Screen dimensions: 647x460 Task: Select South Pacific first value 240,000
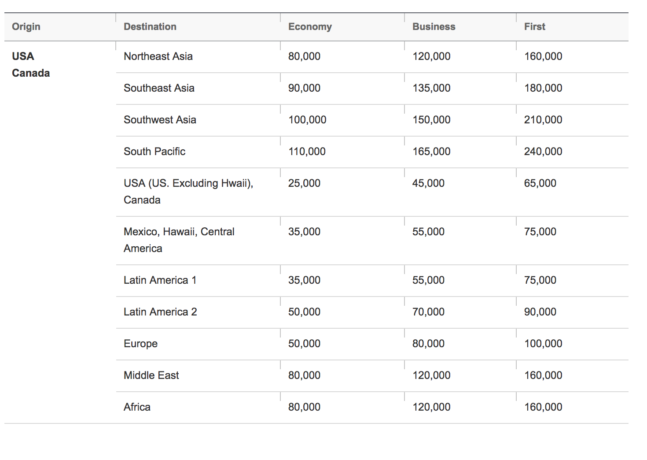click(543, 152)
